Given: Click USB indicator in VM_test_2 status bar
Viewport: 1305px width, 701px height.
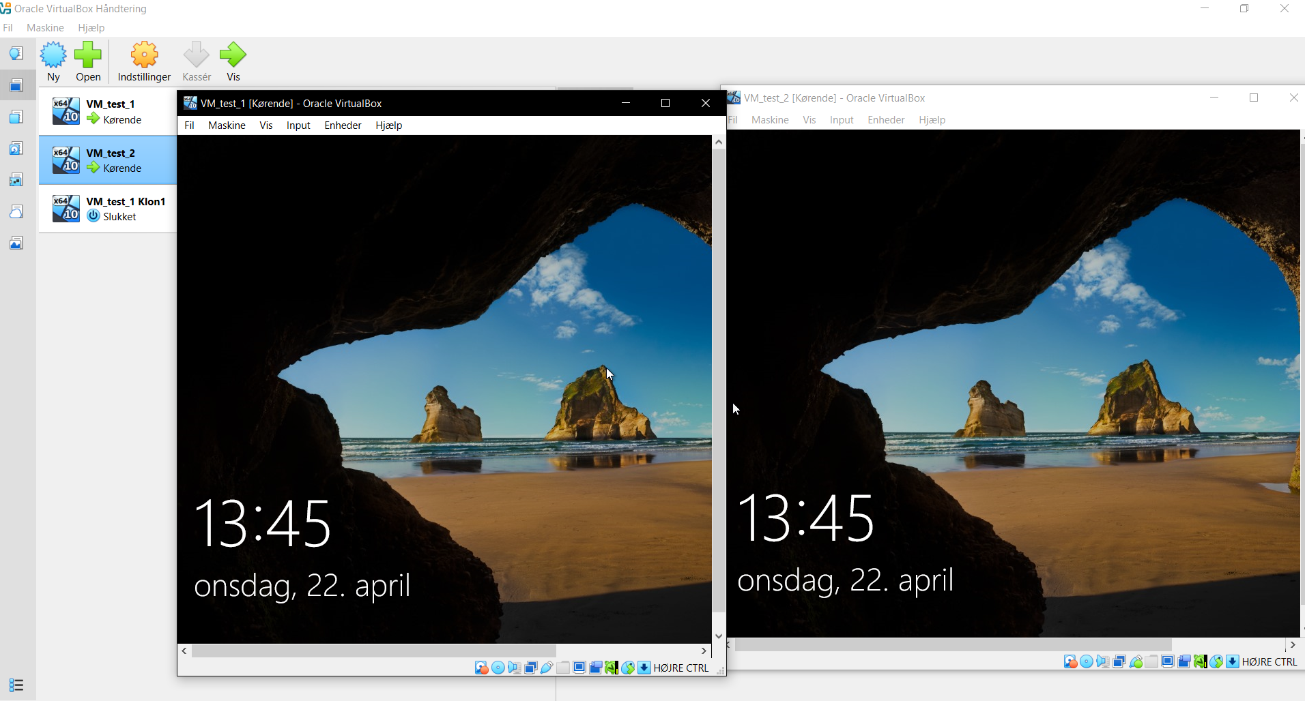Looking at the screenshot, I should pos(1136,661).
